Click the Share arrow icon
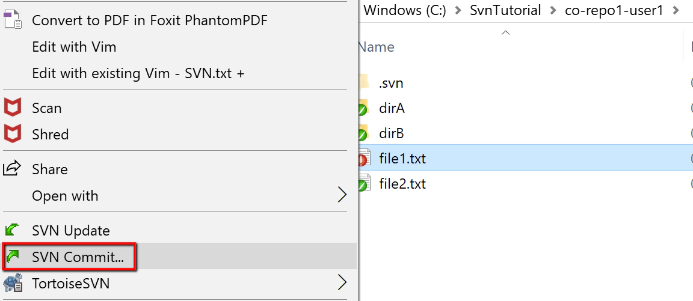The width and height of the screenshot is (693, 301). point(13,169)
